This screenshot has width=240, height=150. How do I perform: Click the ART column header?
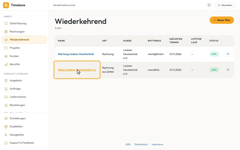[x=104, y=41]
